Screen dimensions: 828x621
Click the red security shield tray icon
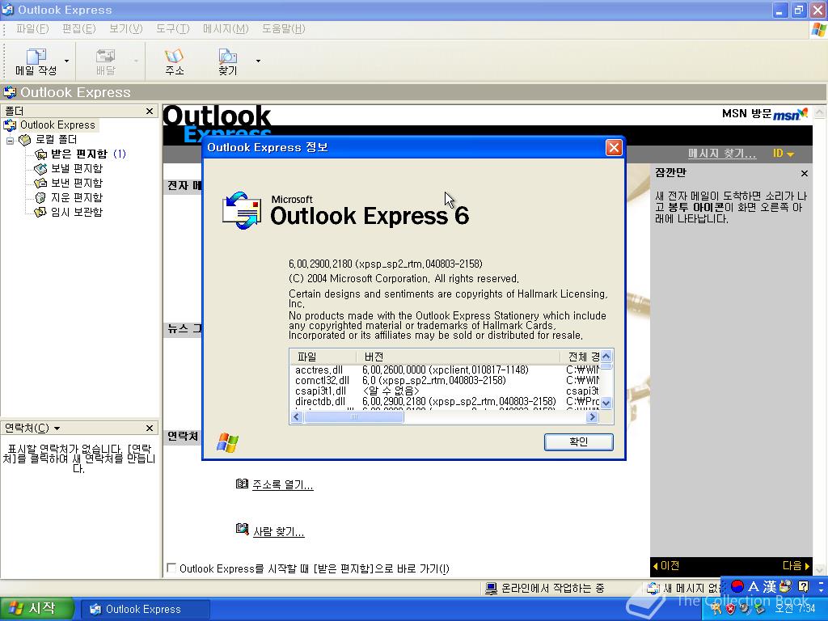pyautogui.click(x=730, y=609)
